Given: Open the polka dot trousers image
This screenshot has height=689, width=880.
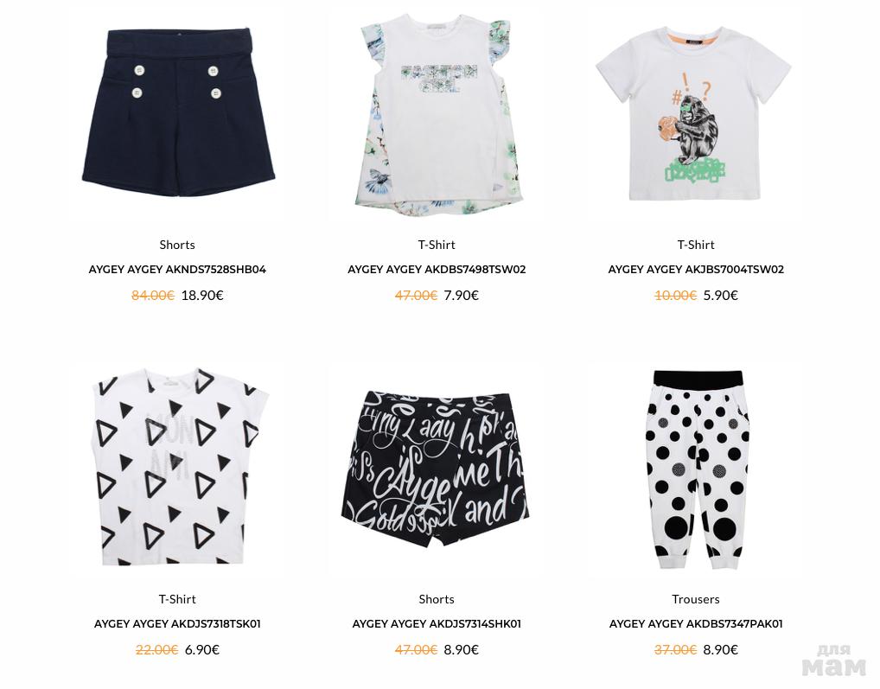Looking at the screenshot, I should coord(698,470).
